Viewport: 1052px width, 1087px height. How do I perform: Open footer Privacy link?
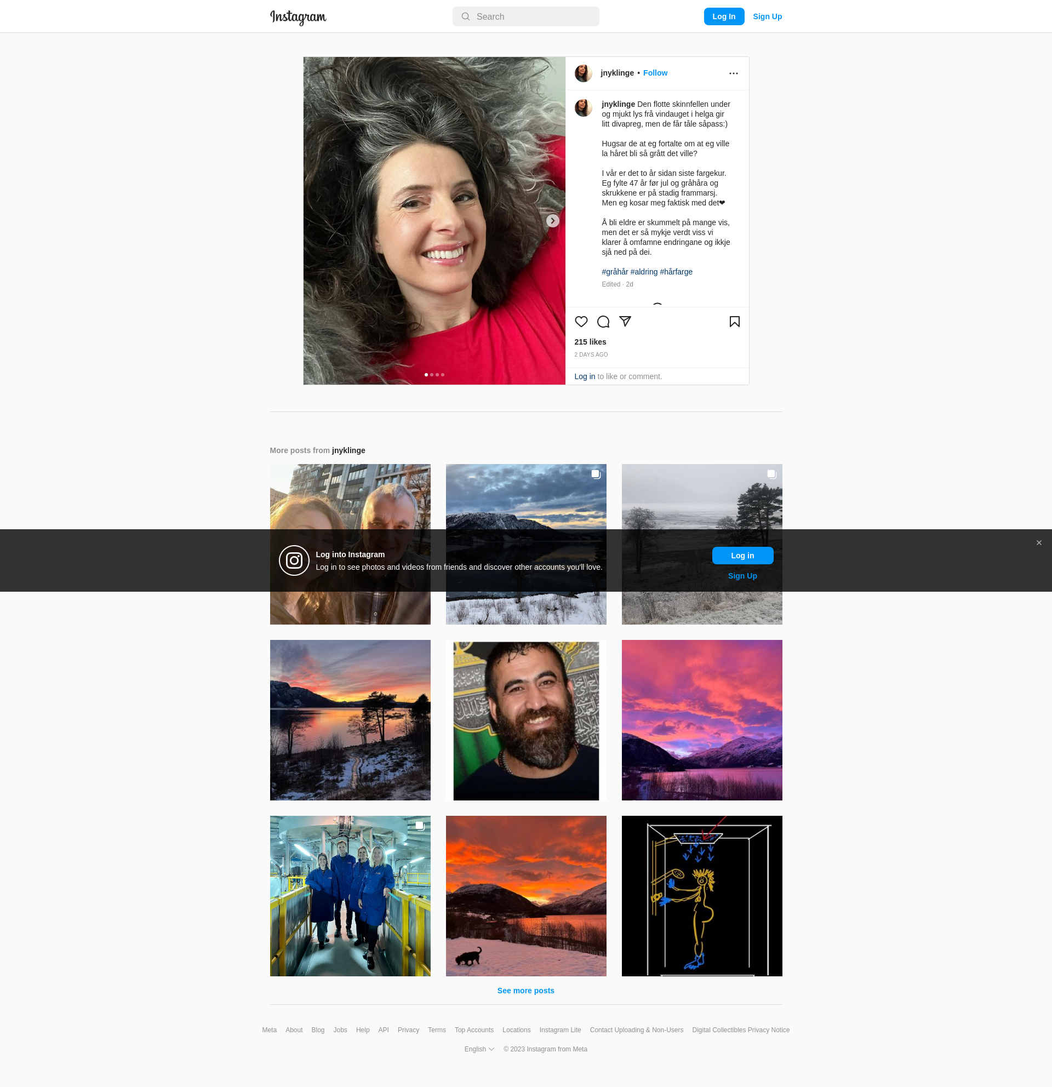[x=408, y=1030]
